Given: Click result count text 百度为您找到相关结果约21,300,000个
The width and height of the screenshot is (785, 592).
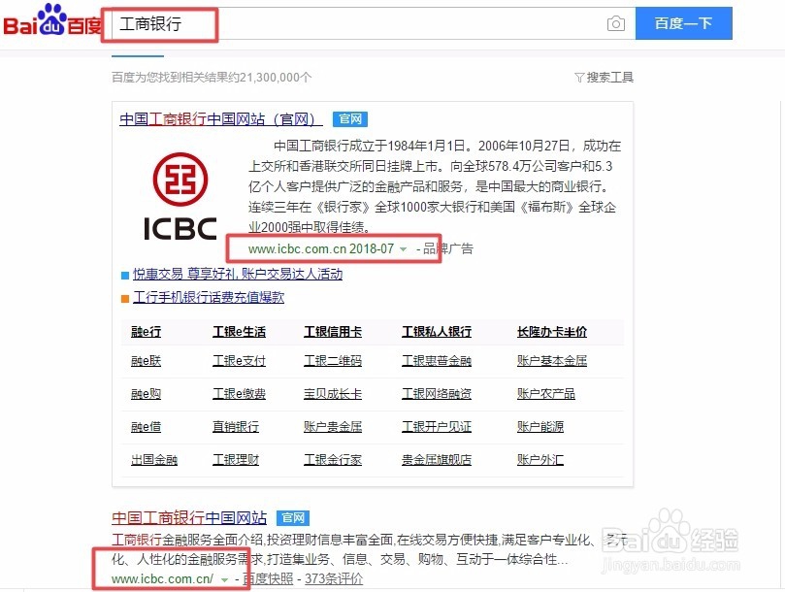Looking at the screenshot, I should (x=212, y=77).
